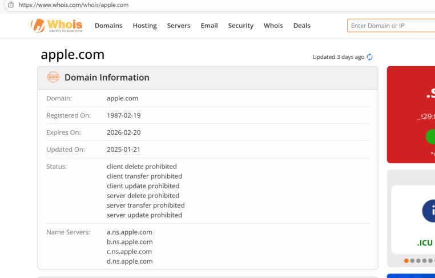Click the refresh icon next to Updated 3 days ago

[370, 57]
